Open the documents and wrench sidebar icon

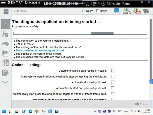(x=6, y=73)
